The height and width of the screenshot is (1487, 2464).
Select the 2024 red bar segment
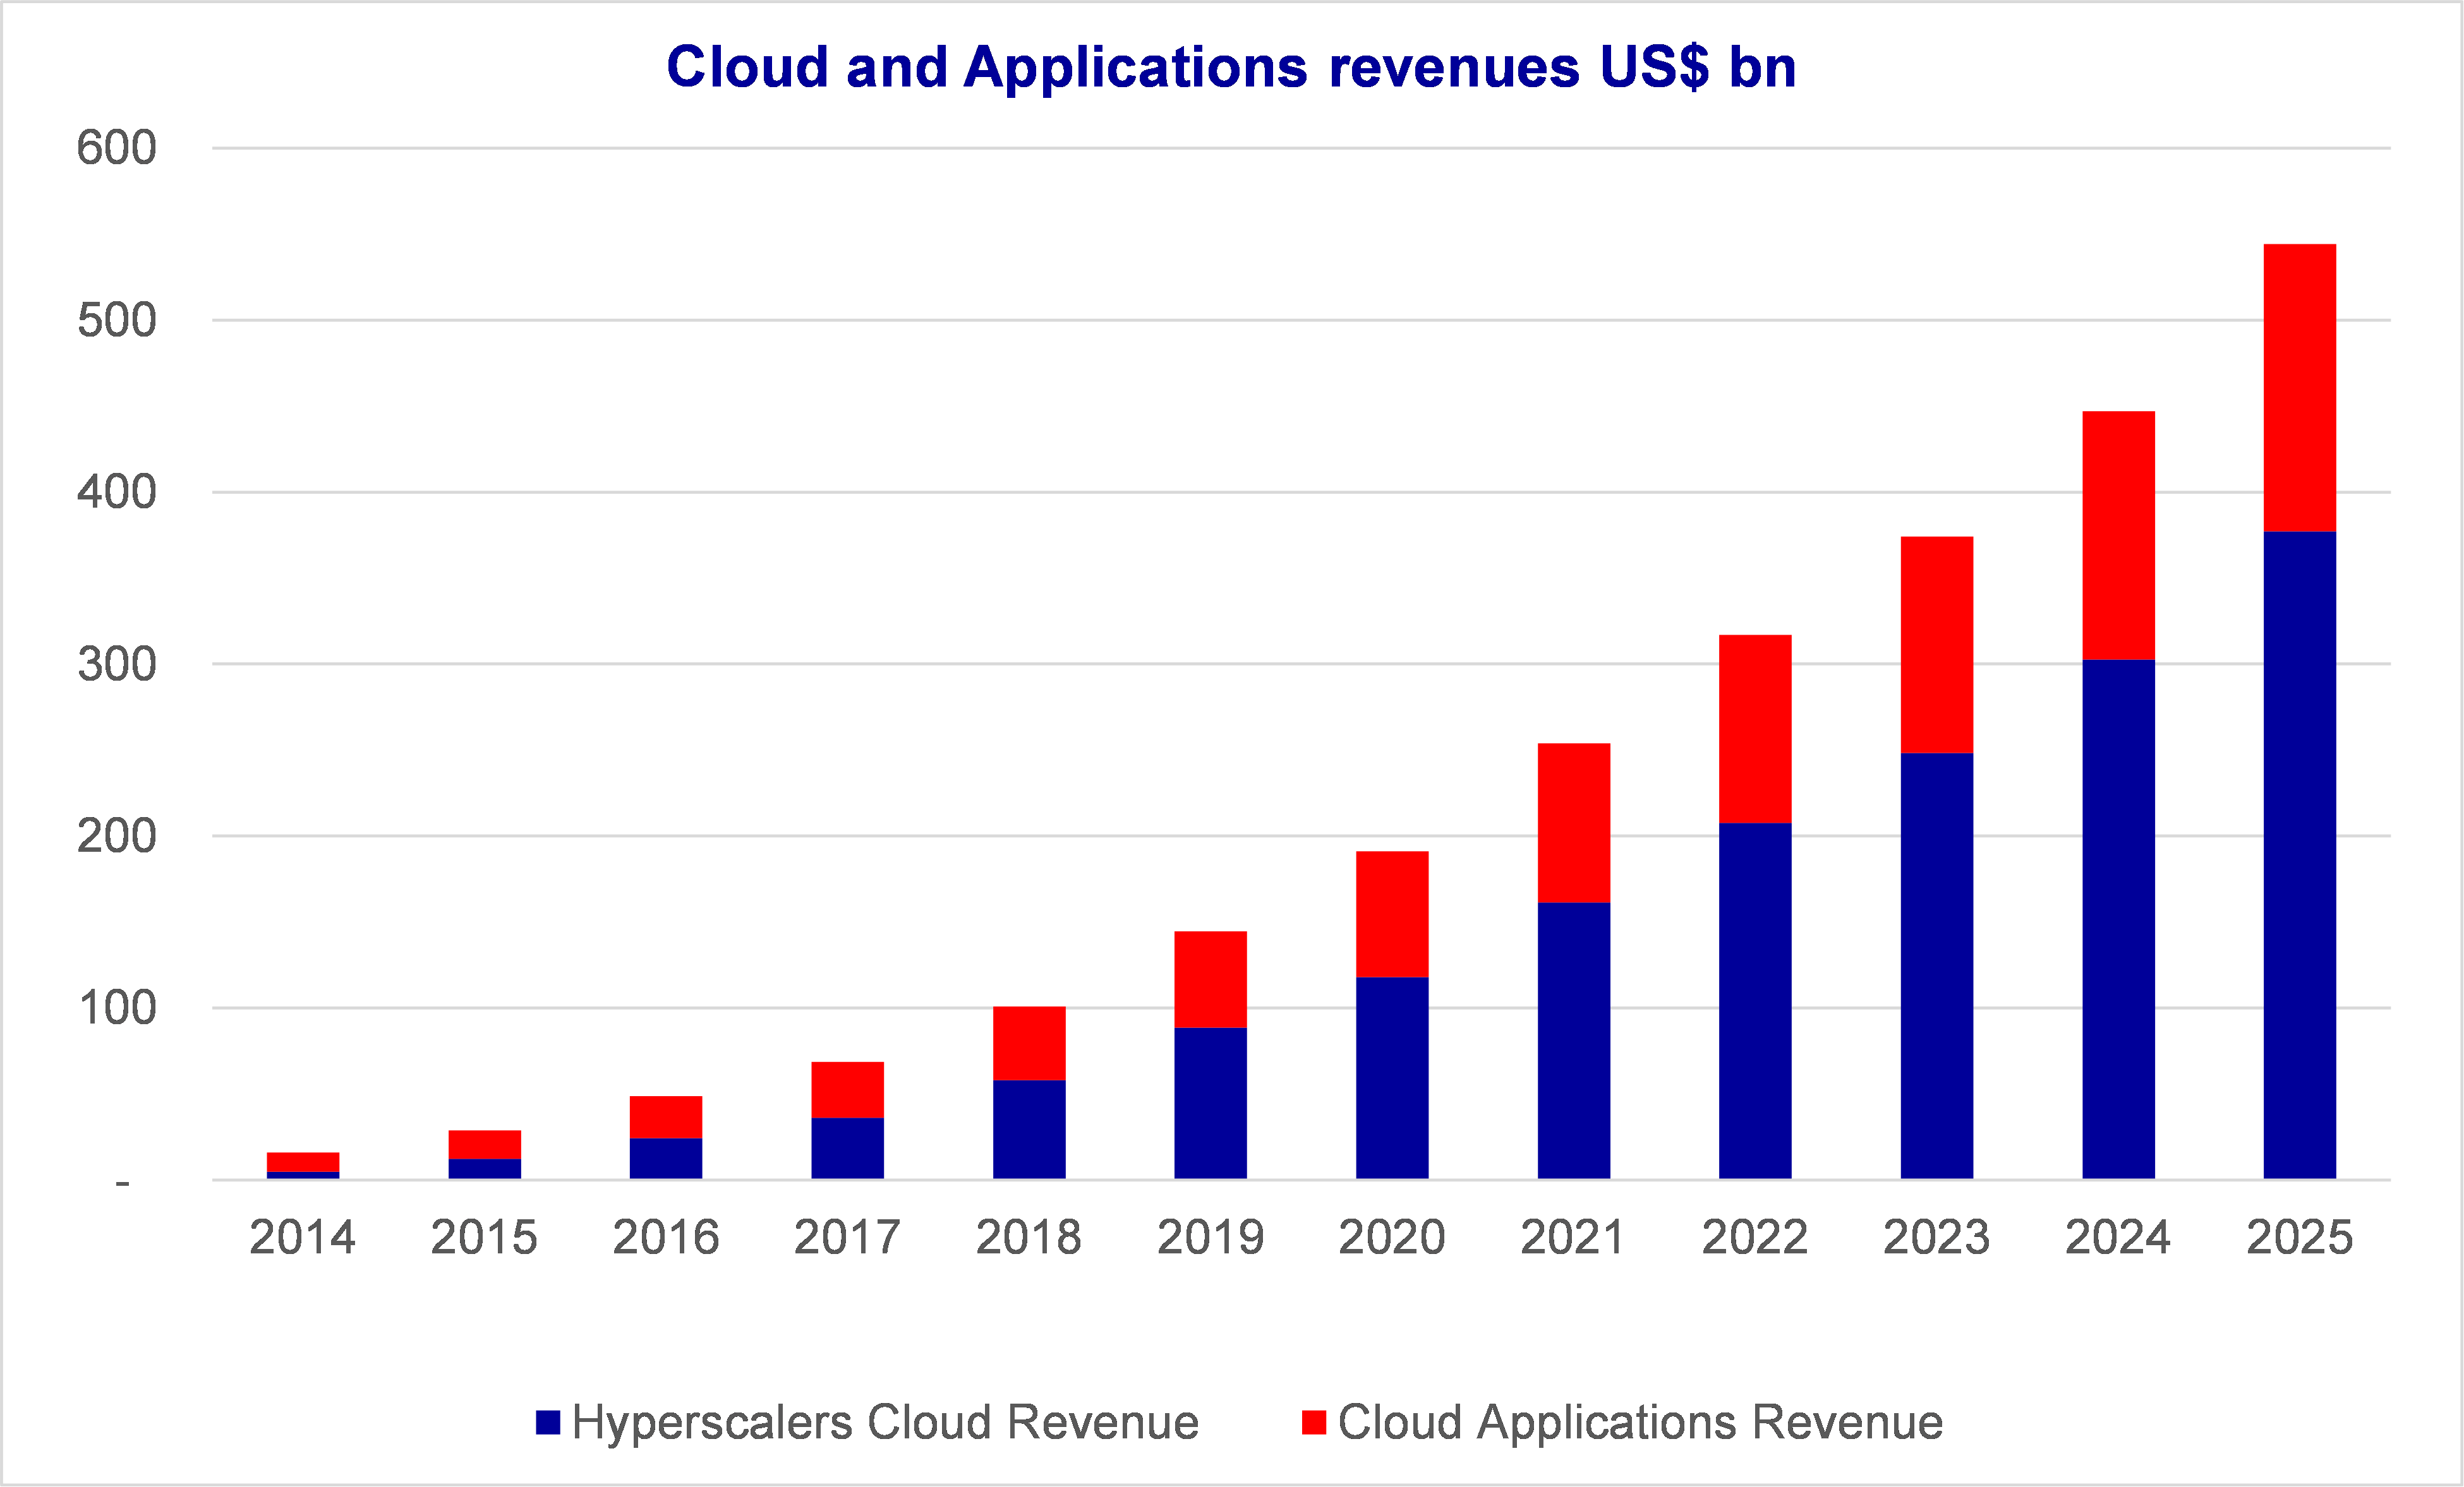pos(2118,535)
